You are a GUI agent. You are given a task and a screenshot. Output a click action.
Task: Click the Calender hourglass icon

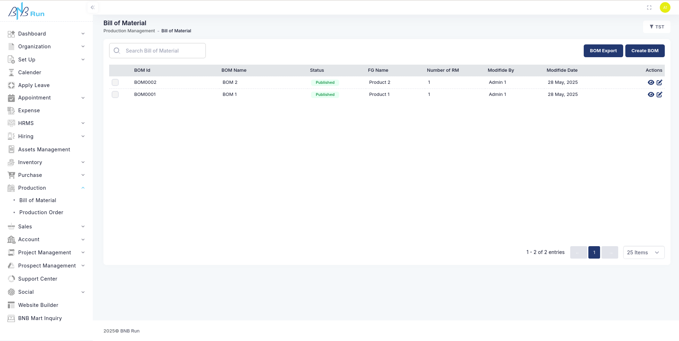pyautogui.click(x=11, y=72)
